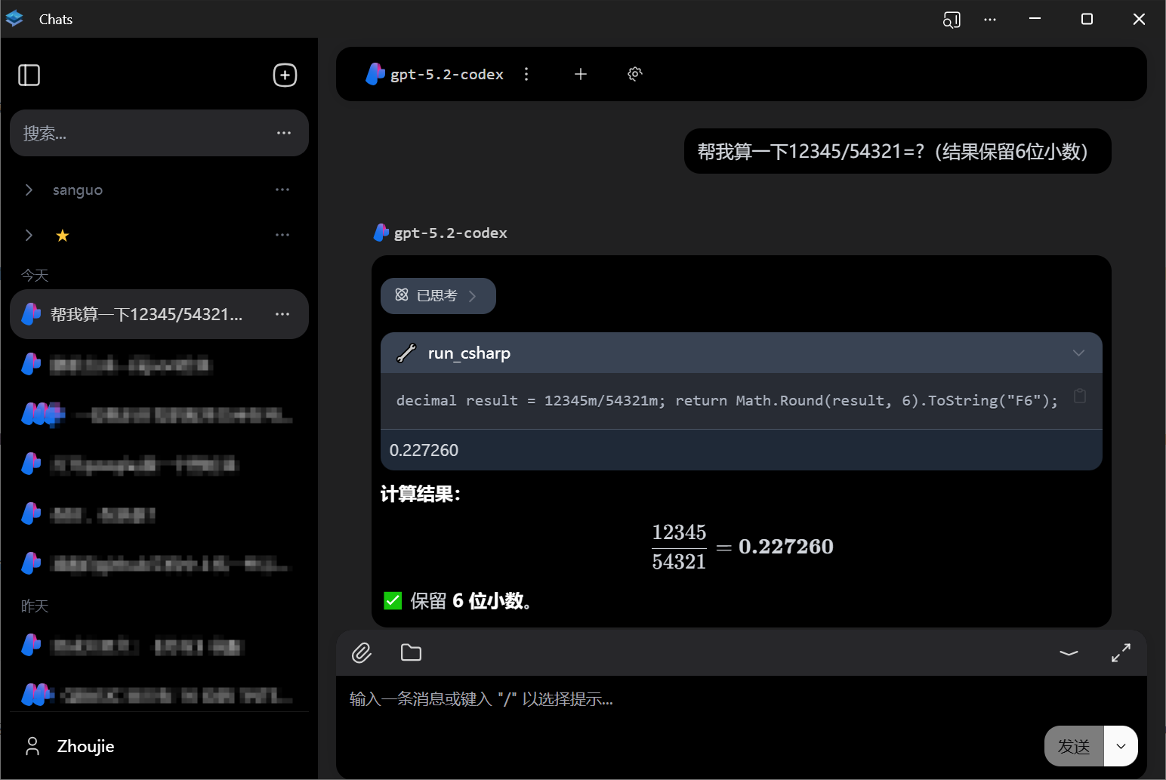Expand the sanguo conversation group
1166x780 pixels.
[29, 190]
